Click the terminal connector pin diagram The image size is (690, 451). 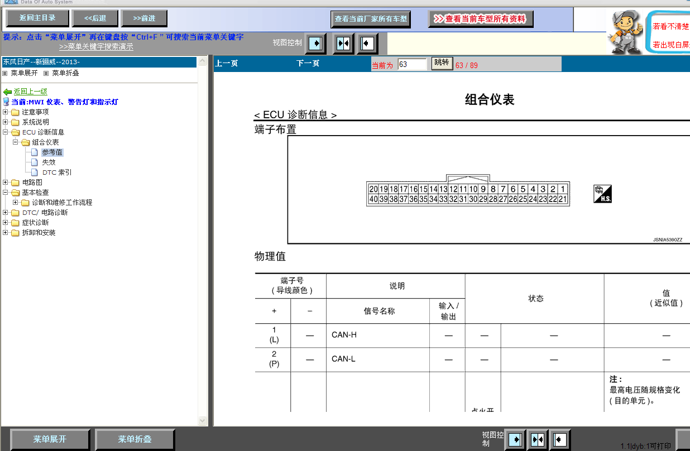468,190
